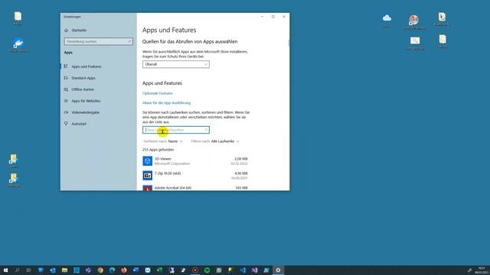Maximize the Einstellungen window

[273, 17]
